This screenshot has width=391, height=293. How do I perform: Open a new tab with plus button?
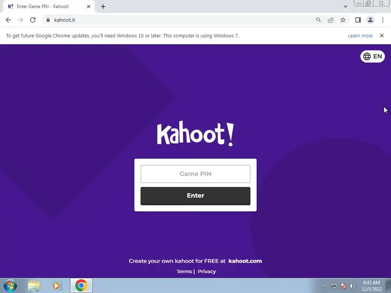point(103,6)
